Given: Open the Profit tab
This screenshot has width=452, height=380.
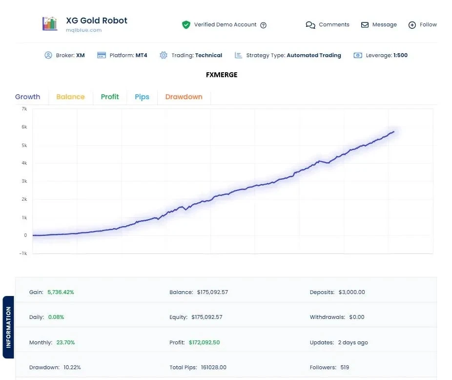Looking at the screenshot, I should [x=110, y=97].
